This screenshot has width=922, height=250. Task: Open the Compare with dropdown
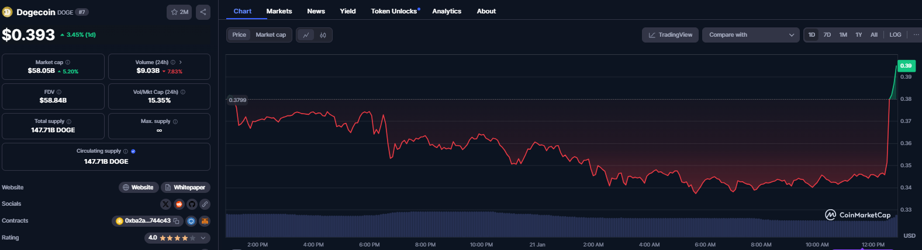coord(751,35)
